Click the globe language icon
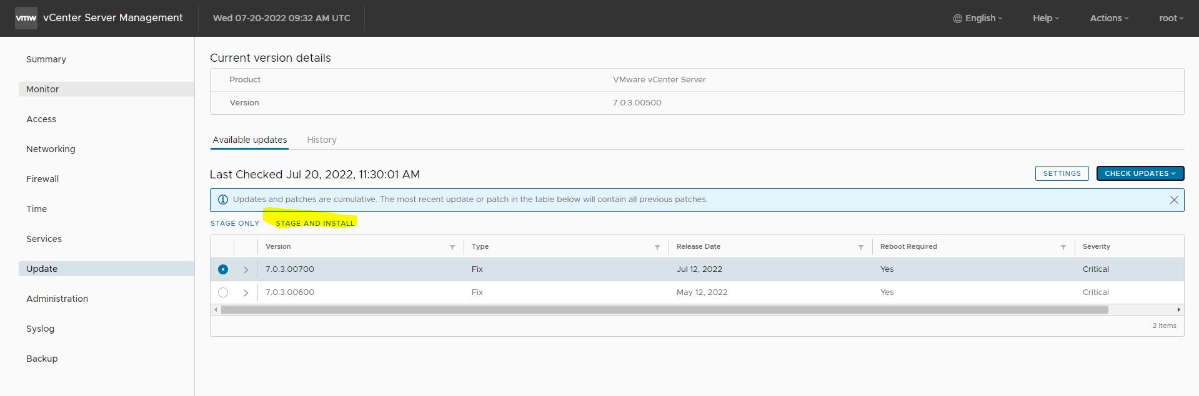The width and height of the screenshot is (1199, 396). pyautogui.click(x=957, y=19)
